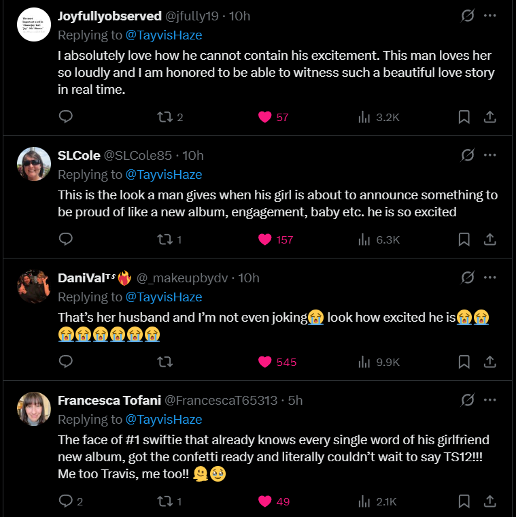The image size is (516, 517).
Task: Share DaniVal's tweet
Action: tap(489, 362)
